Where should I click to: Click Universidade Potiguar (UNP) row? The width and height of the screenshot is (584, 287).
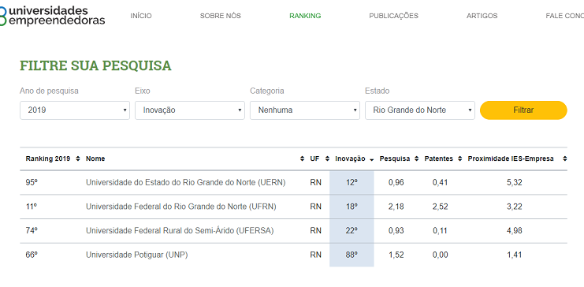(x=293, y=255)
